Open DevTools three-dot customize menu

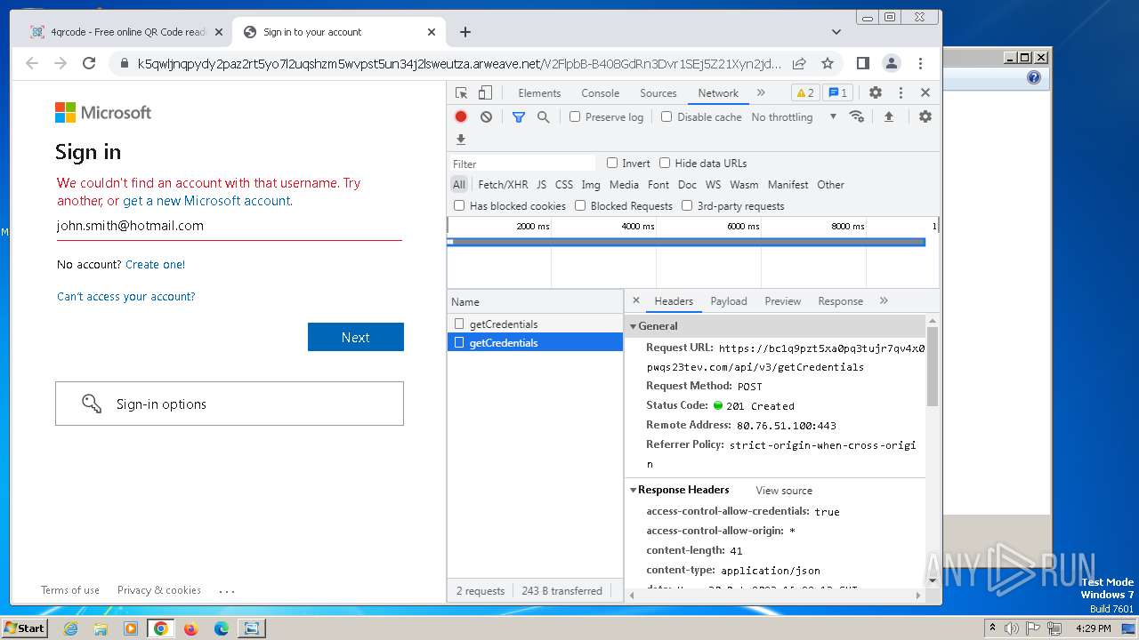[x=901, y=92]
